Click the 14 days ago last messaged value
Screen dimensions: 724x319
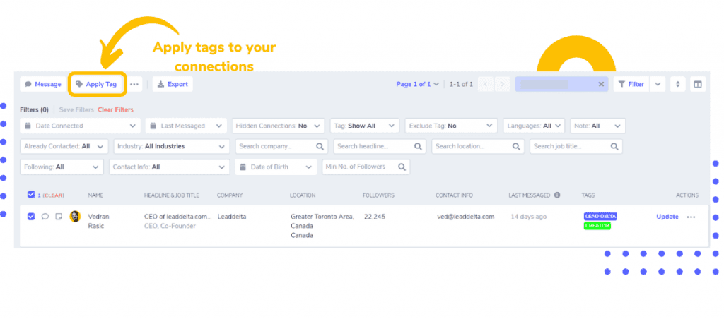point(528,217)
